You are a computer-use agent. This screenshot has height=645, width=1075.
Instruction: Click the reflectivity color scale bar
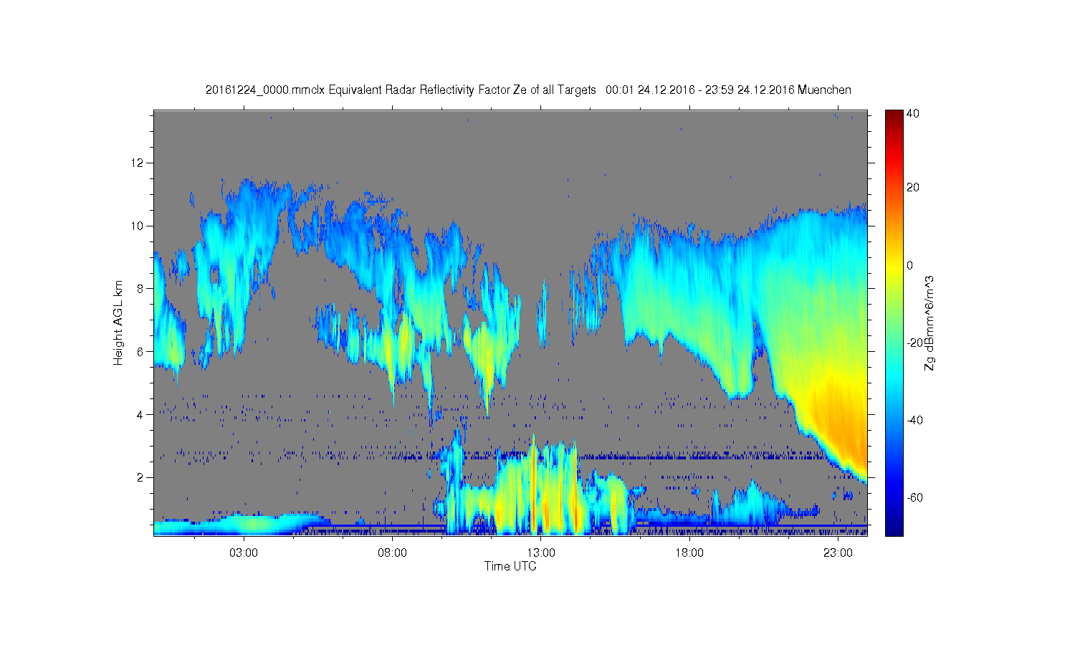(x=894, y=322)
